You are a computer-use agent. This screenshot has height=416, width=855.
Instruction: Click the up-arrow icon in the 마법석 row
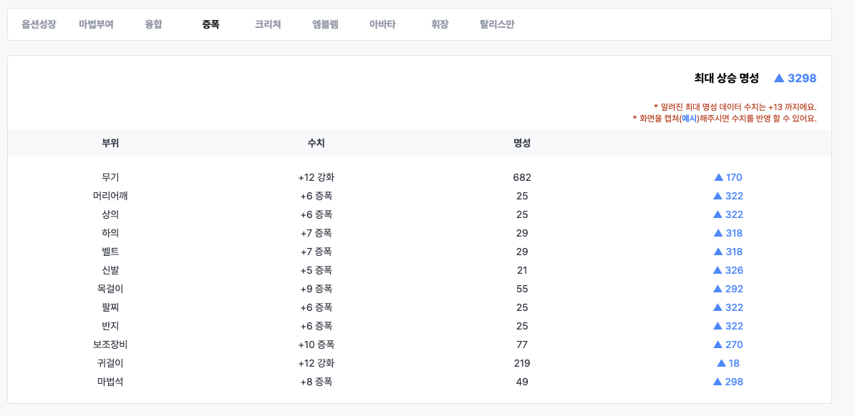(718, 382)
